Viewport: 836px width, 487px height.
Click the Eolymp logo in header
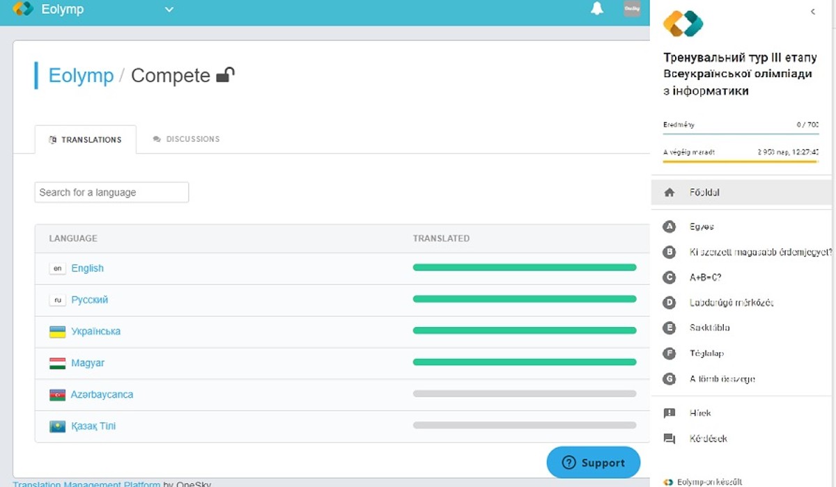(23, 10)
